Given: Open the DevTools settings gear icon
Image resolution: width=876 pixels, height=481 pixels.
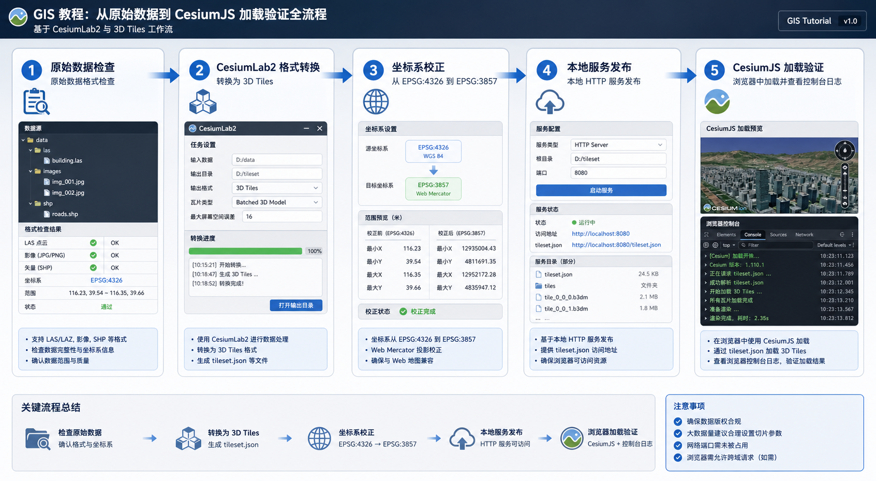Looking at the screenshot, I should coord(842,235).
